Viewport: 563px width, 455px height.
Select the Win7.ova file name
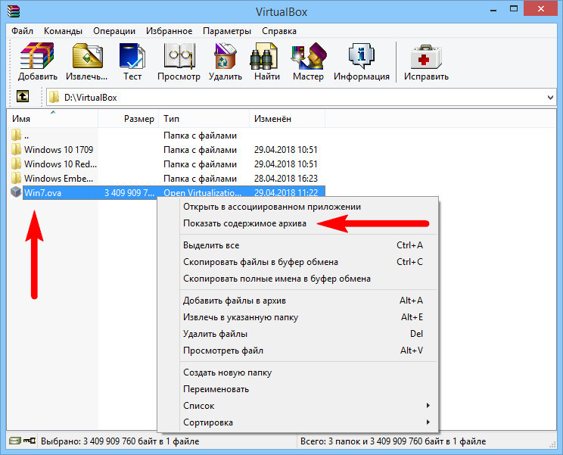point(42,193)
